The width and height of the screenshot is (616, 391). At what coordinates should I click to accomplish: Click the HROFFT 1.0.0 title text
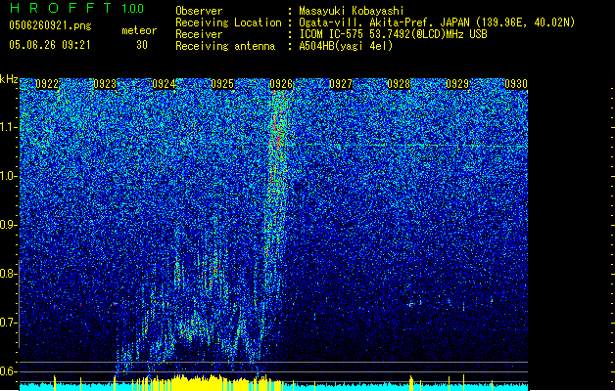click(76, 8)
